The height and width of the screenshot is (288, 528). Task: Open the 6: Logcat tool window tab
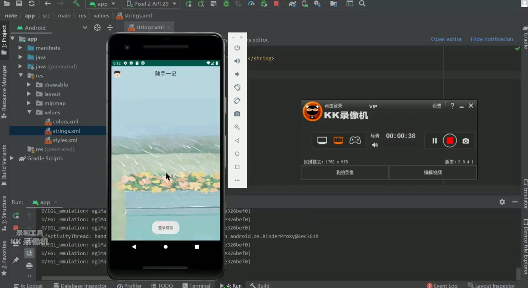[28, 285]
